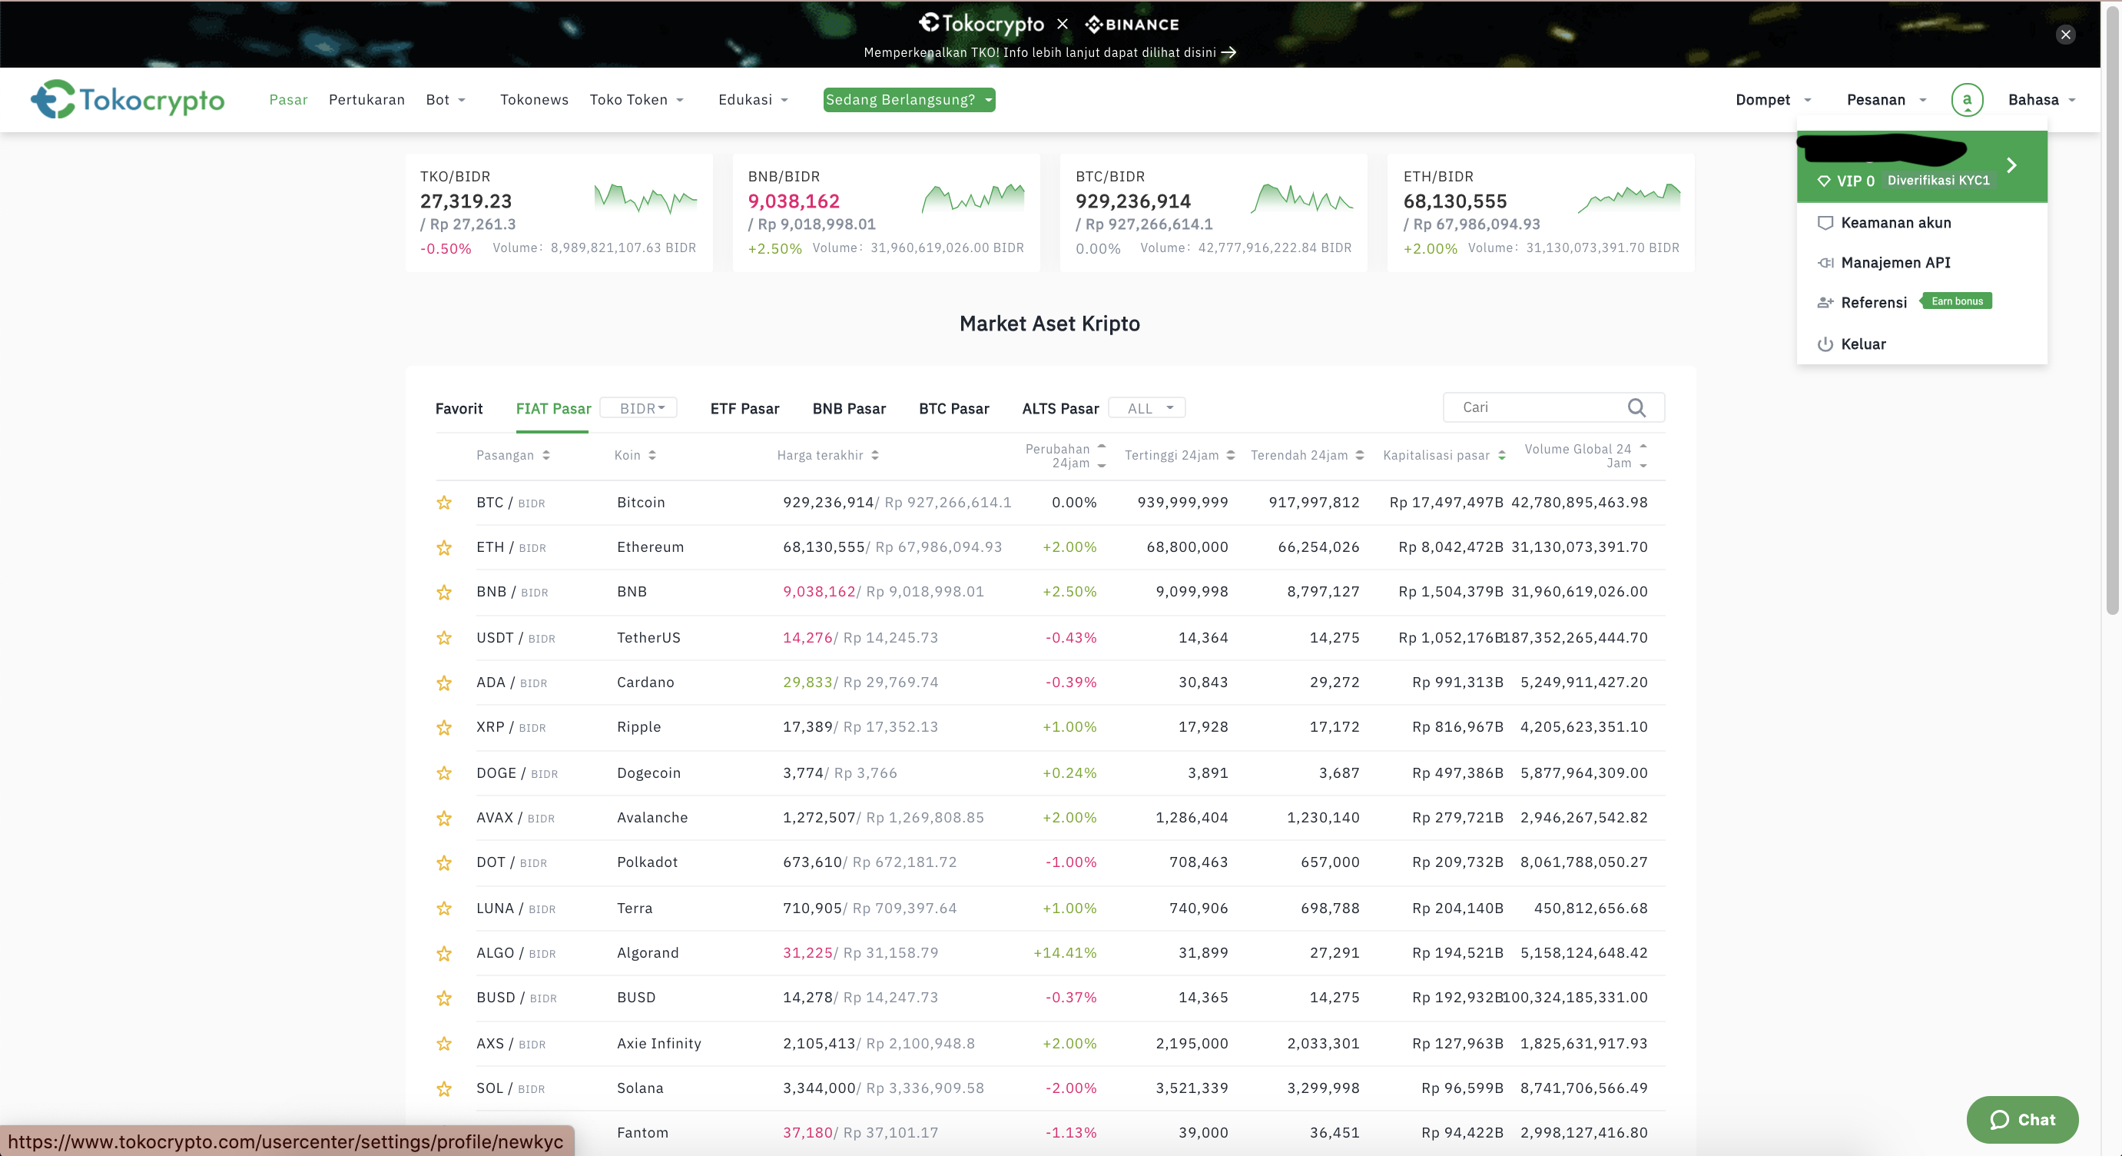Viewport: 2122px width, 1156px height.
Task: Click the API plug icon beside Manajemen API
Action: 1825,263
